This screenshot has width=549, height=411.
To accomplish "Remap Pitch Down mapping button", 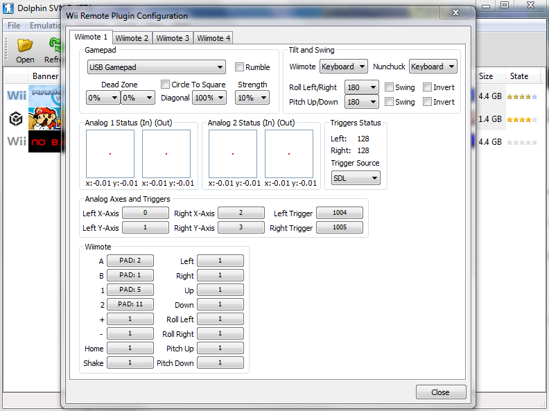I will pos(220,362).
